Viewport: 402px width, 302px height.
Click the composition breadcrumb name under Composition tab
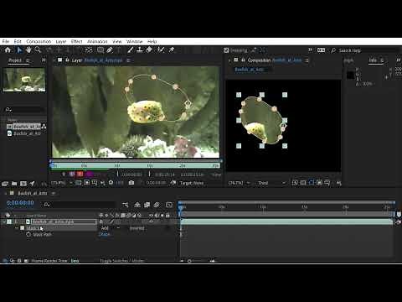(x=249, y=70)
